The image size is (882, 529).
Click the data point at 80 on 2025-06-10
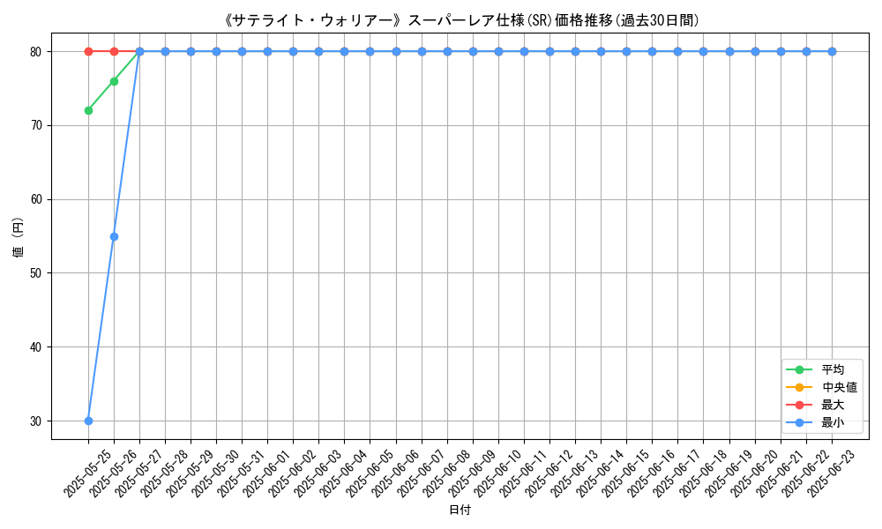(x=498, y=52)
